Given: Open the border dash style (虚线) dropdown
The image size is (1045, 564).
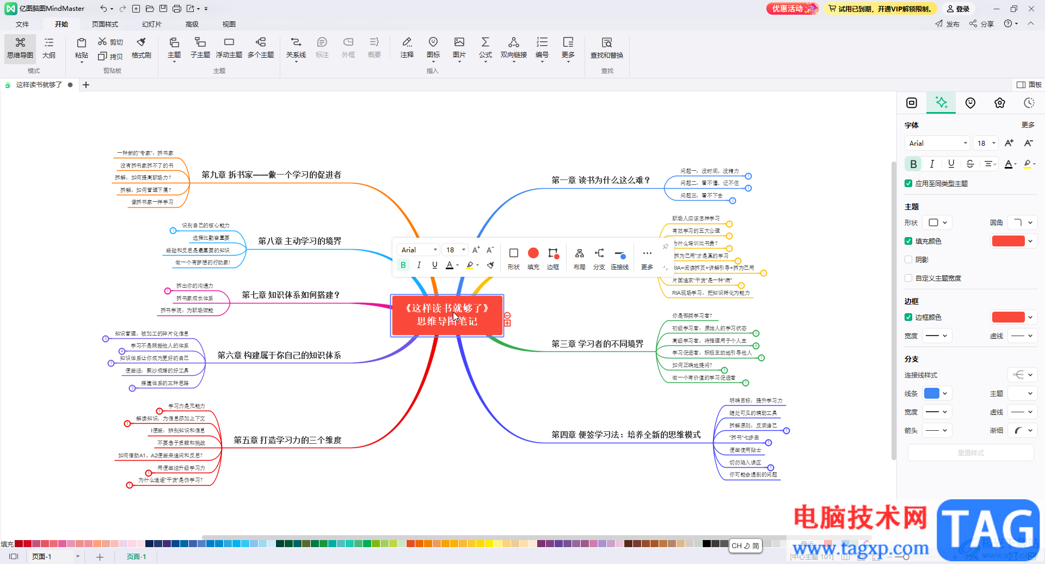Looking at the screenshot, I should (x=1023, y=336).
